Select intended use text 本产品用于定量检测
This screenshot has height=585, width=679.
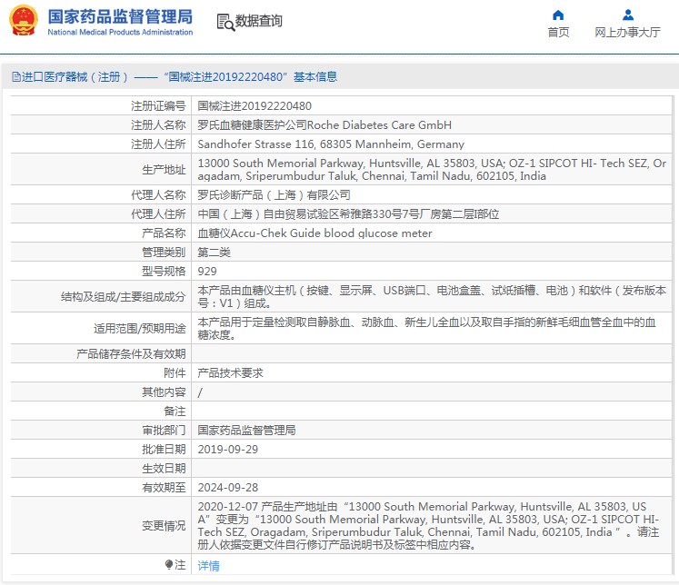coord(427,329)
